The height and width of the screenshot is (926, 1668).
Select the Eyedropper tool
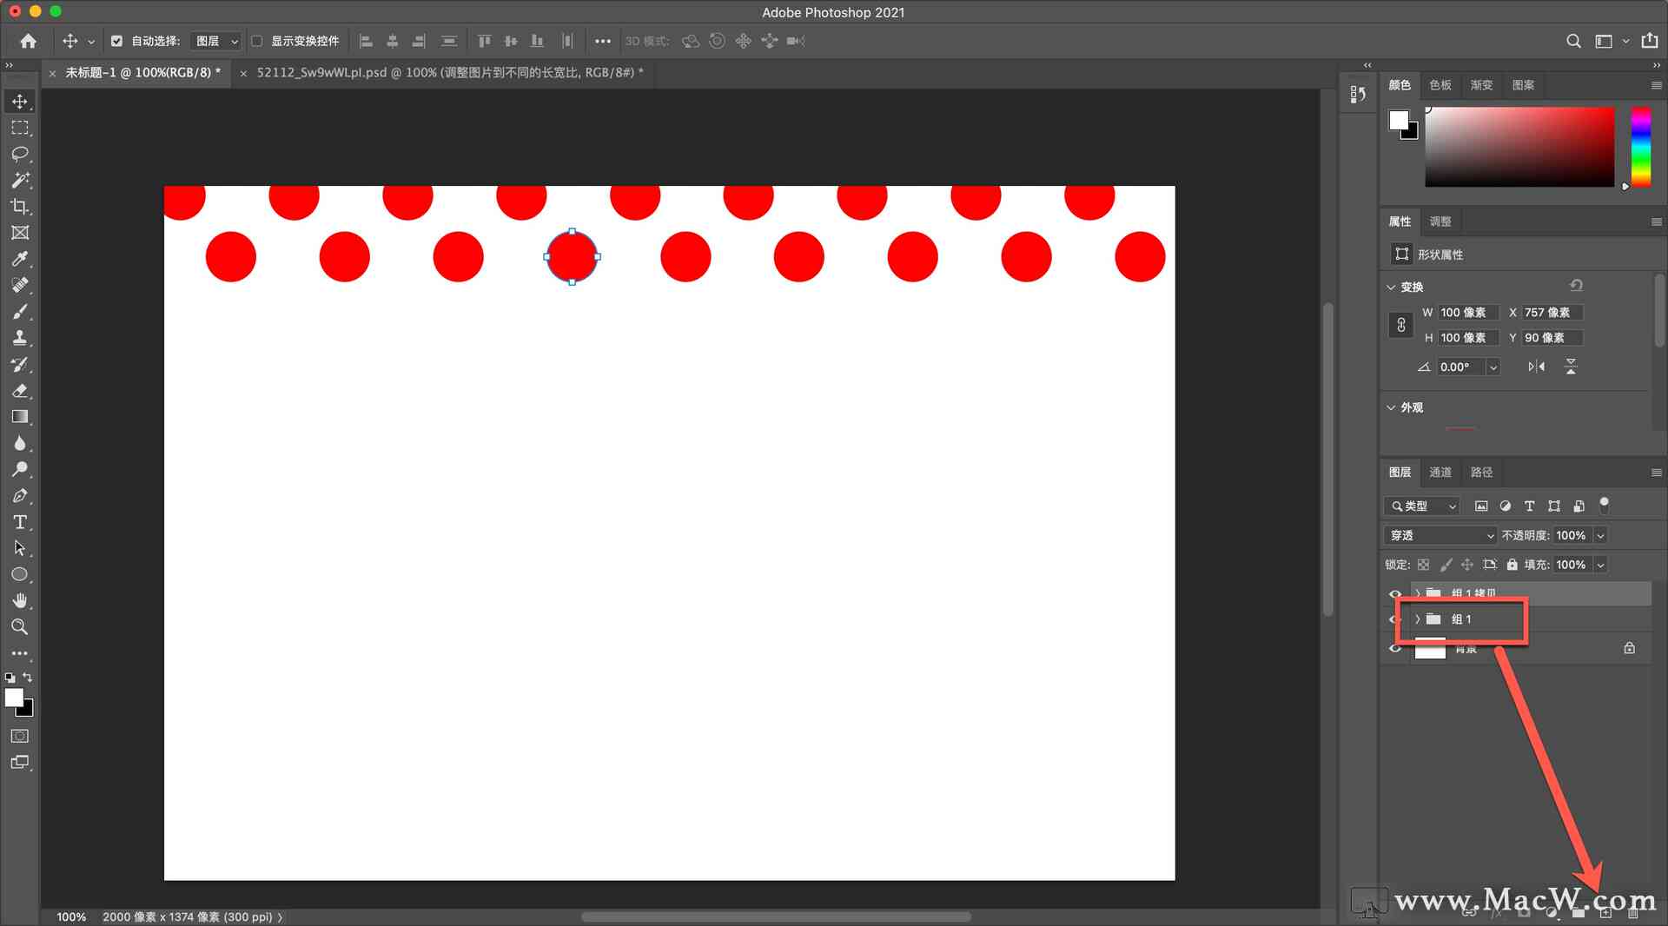pyautogui.click(x=20, y=259)
